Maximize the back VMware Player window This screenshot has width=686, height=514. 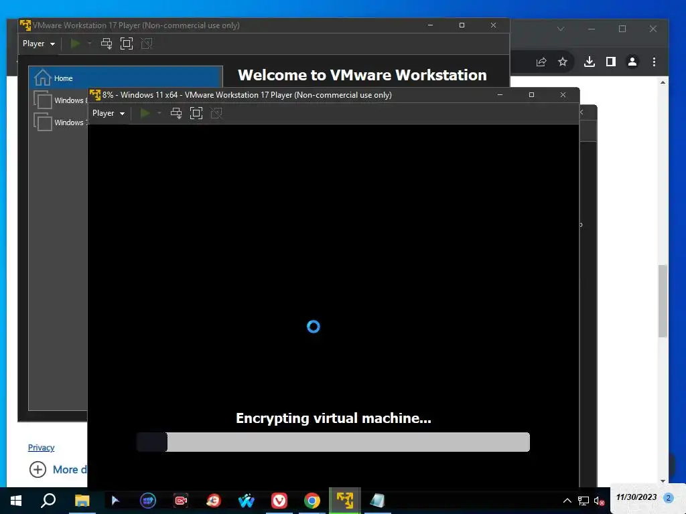pos(462,25)
